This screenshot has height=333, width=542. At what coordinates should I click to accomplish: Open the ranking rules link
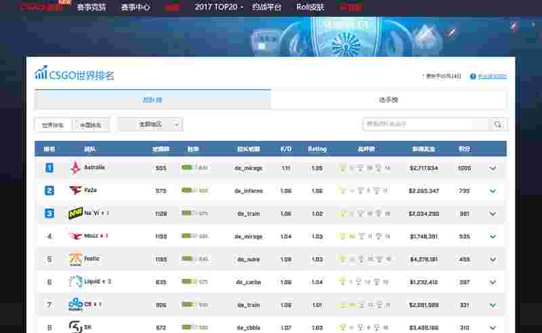tap(493, 76)
